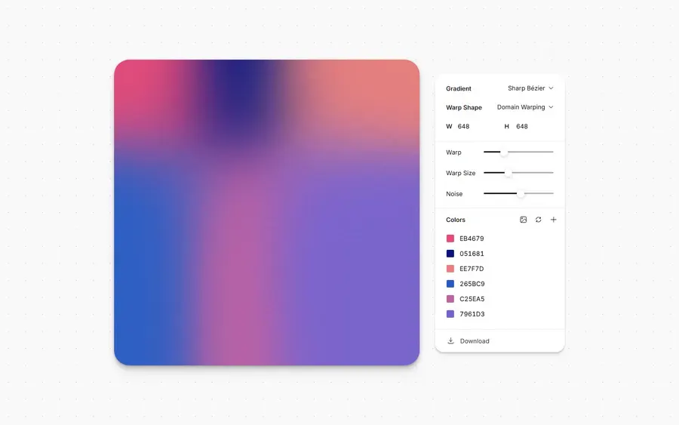The width and height of the screenshot is (679, 425).
Task: Click the Warp slider handle
Action: tap(504, 152)
